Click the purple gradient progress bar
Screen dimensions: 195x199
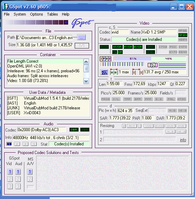[37, 22]
